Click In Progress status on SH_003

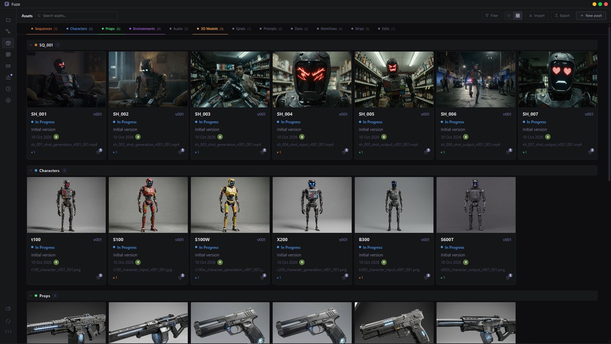click(207, 122)
